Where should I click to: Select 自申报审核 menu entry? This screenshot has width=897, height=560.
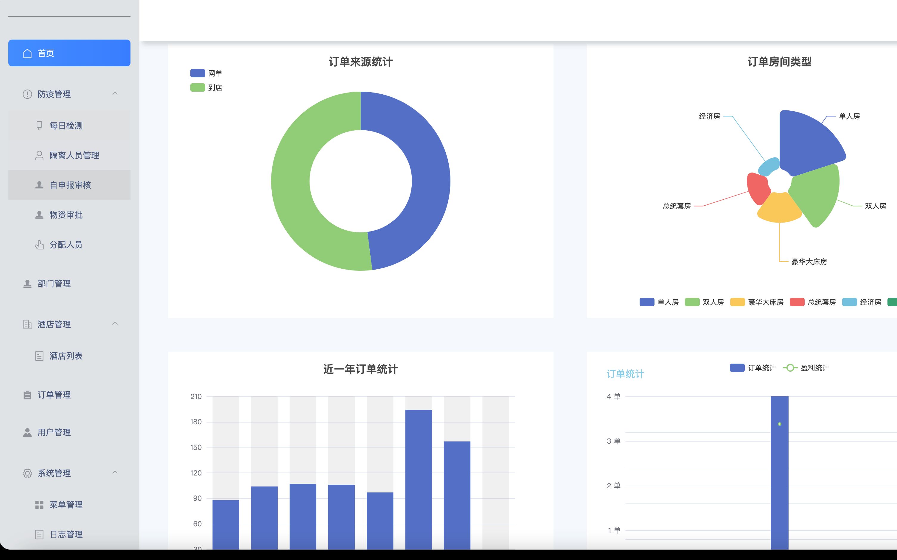(x=69, y=185)
